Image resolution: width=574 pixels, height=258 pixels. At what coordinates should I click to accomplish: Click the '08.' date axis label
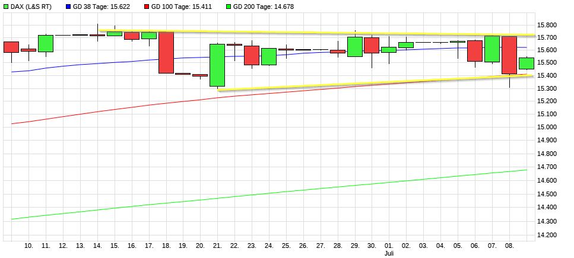(509, 246)
